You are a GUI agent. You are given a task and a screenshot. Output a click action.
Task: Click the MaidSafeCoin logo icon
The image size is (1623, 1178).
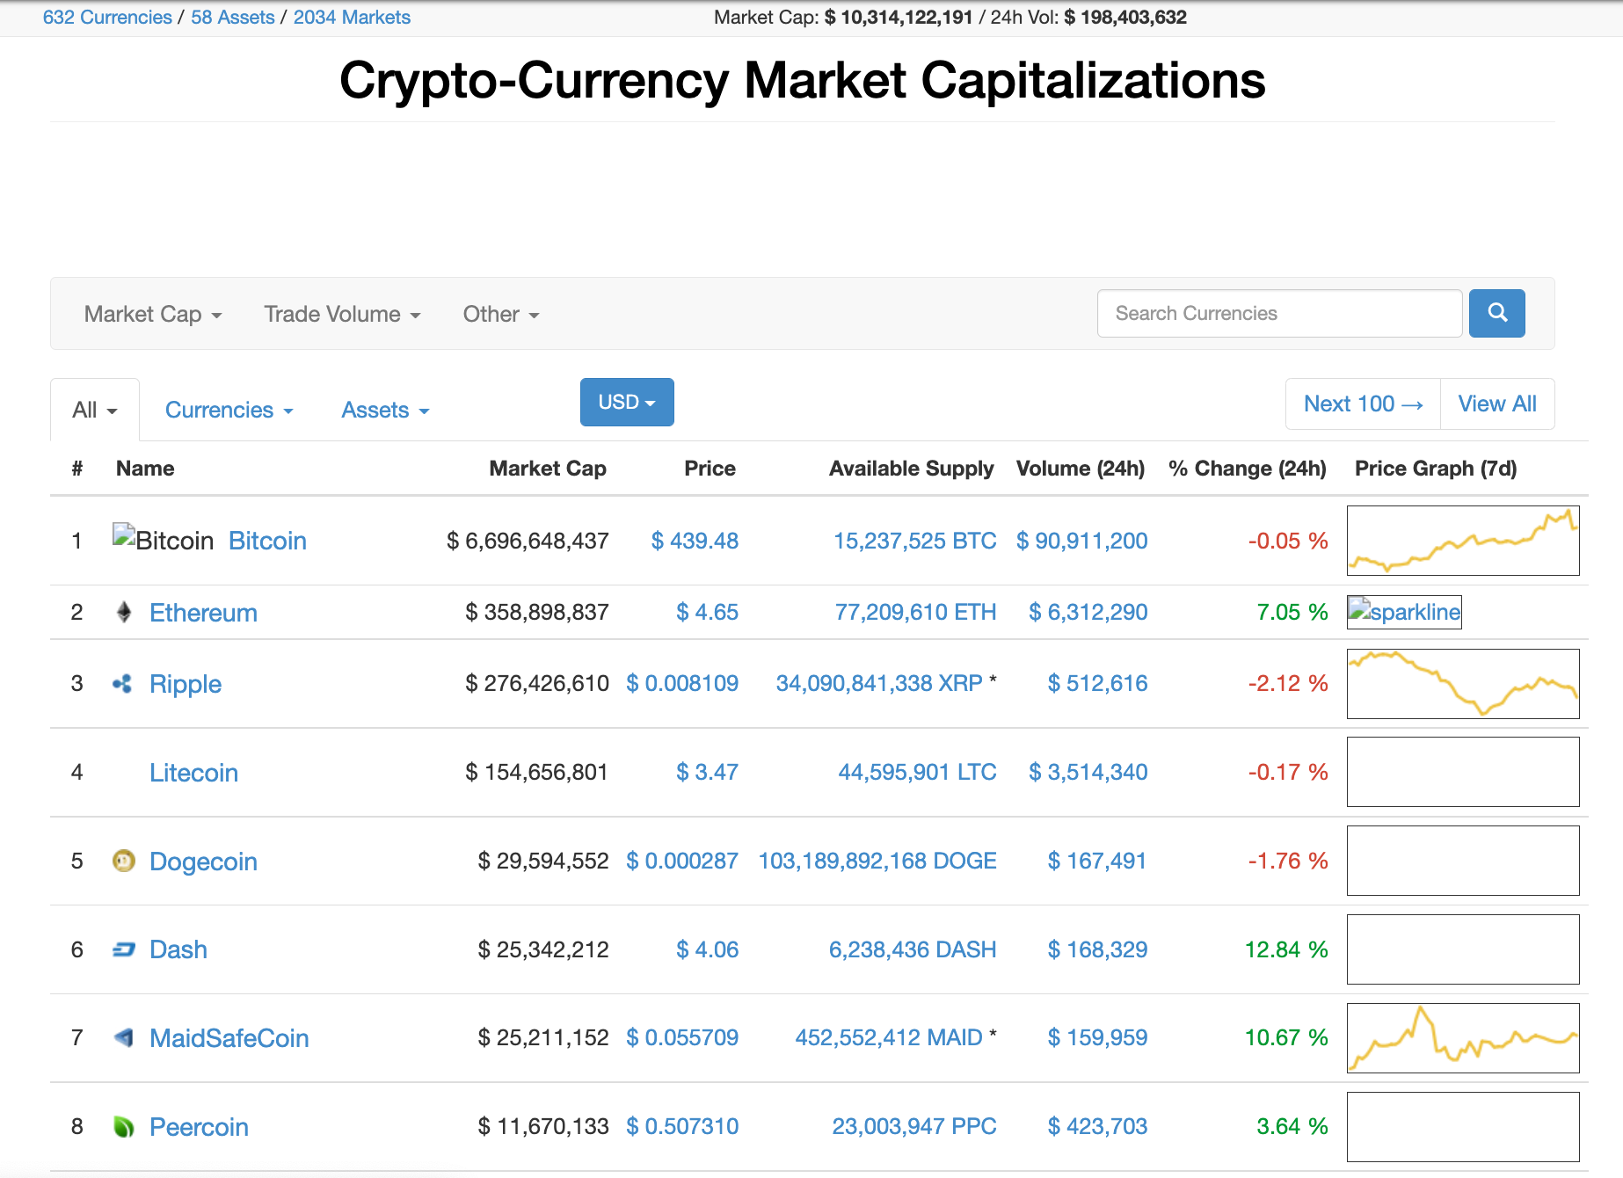coord(124,1038)
